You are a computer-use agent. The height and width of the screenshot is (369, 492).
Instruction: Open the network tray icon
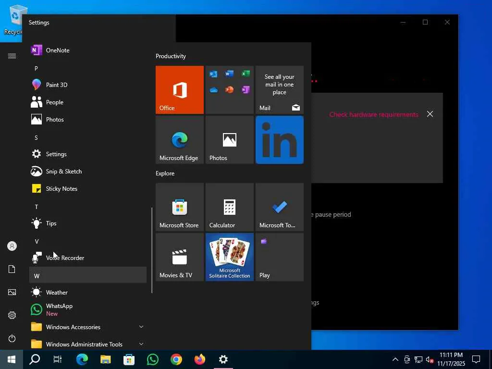(418, 359)
